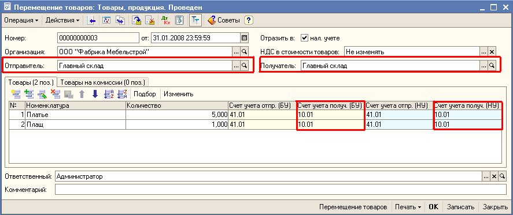This screenshot has width=513, height=215.
Task: Open the Дт/Кт postings result icon
Action: point(166,20)
